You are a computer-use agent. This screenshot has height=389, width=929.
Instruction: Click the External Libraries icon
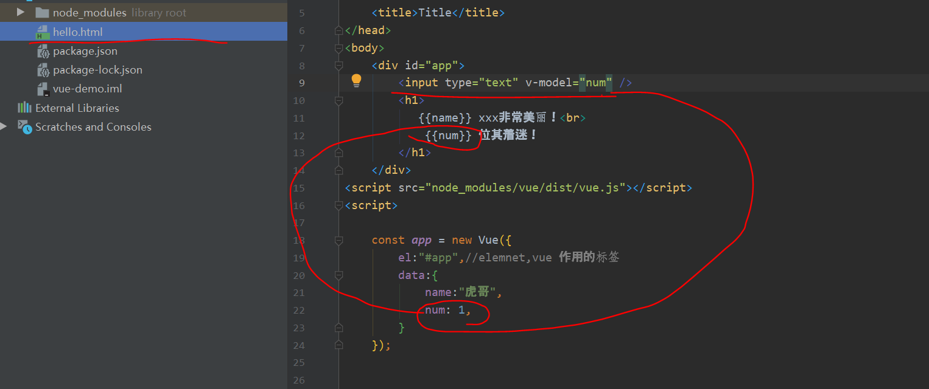24,108
